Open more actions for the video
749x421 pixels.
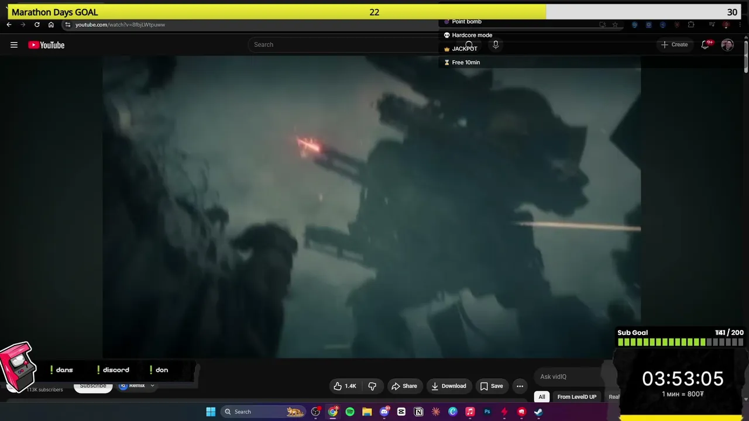pos(520,386)
